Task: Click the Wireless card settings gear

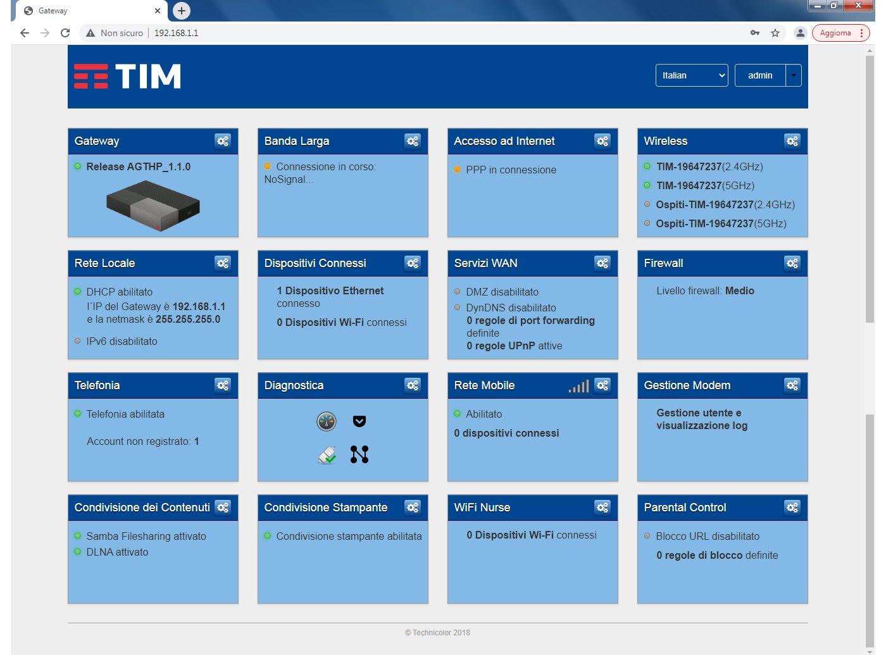Action: [792, 141]
